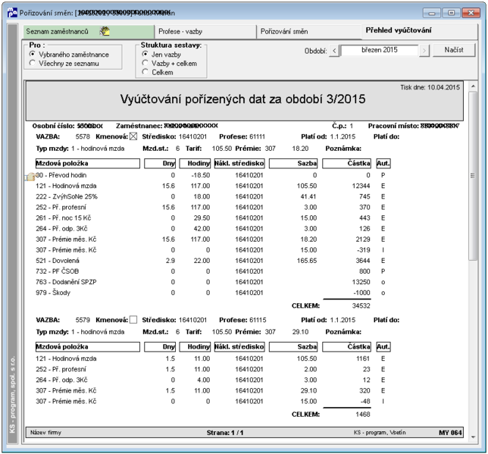488x454 pixels.
Task: Switch to Profese - vazby tab
Action: tap(205, 31)
